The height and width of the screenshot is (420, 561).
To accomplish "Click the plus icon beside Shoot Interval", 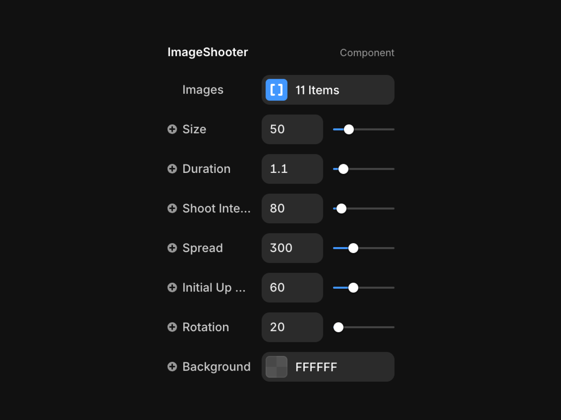I will [x=172, y=208].
